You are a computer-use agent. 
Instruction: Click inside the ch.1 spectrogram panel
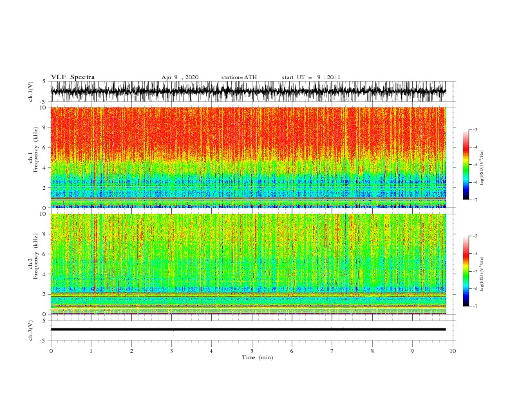[249, 157]
